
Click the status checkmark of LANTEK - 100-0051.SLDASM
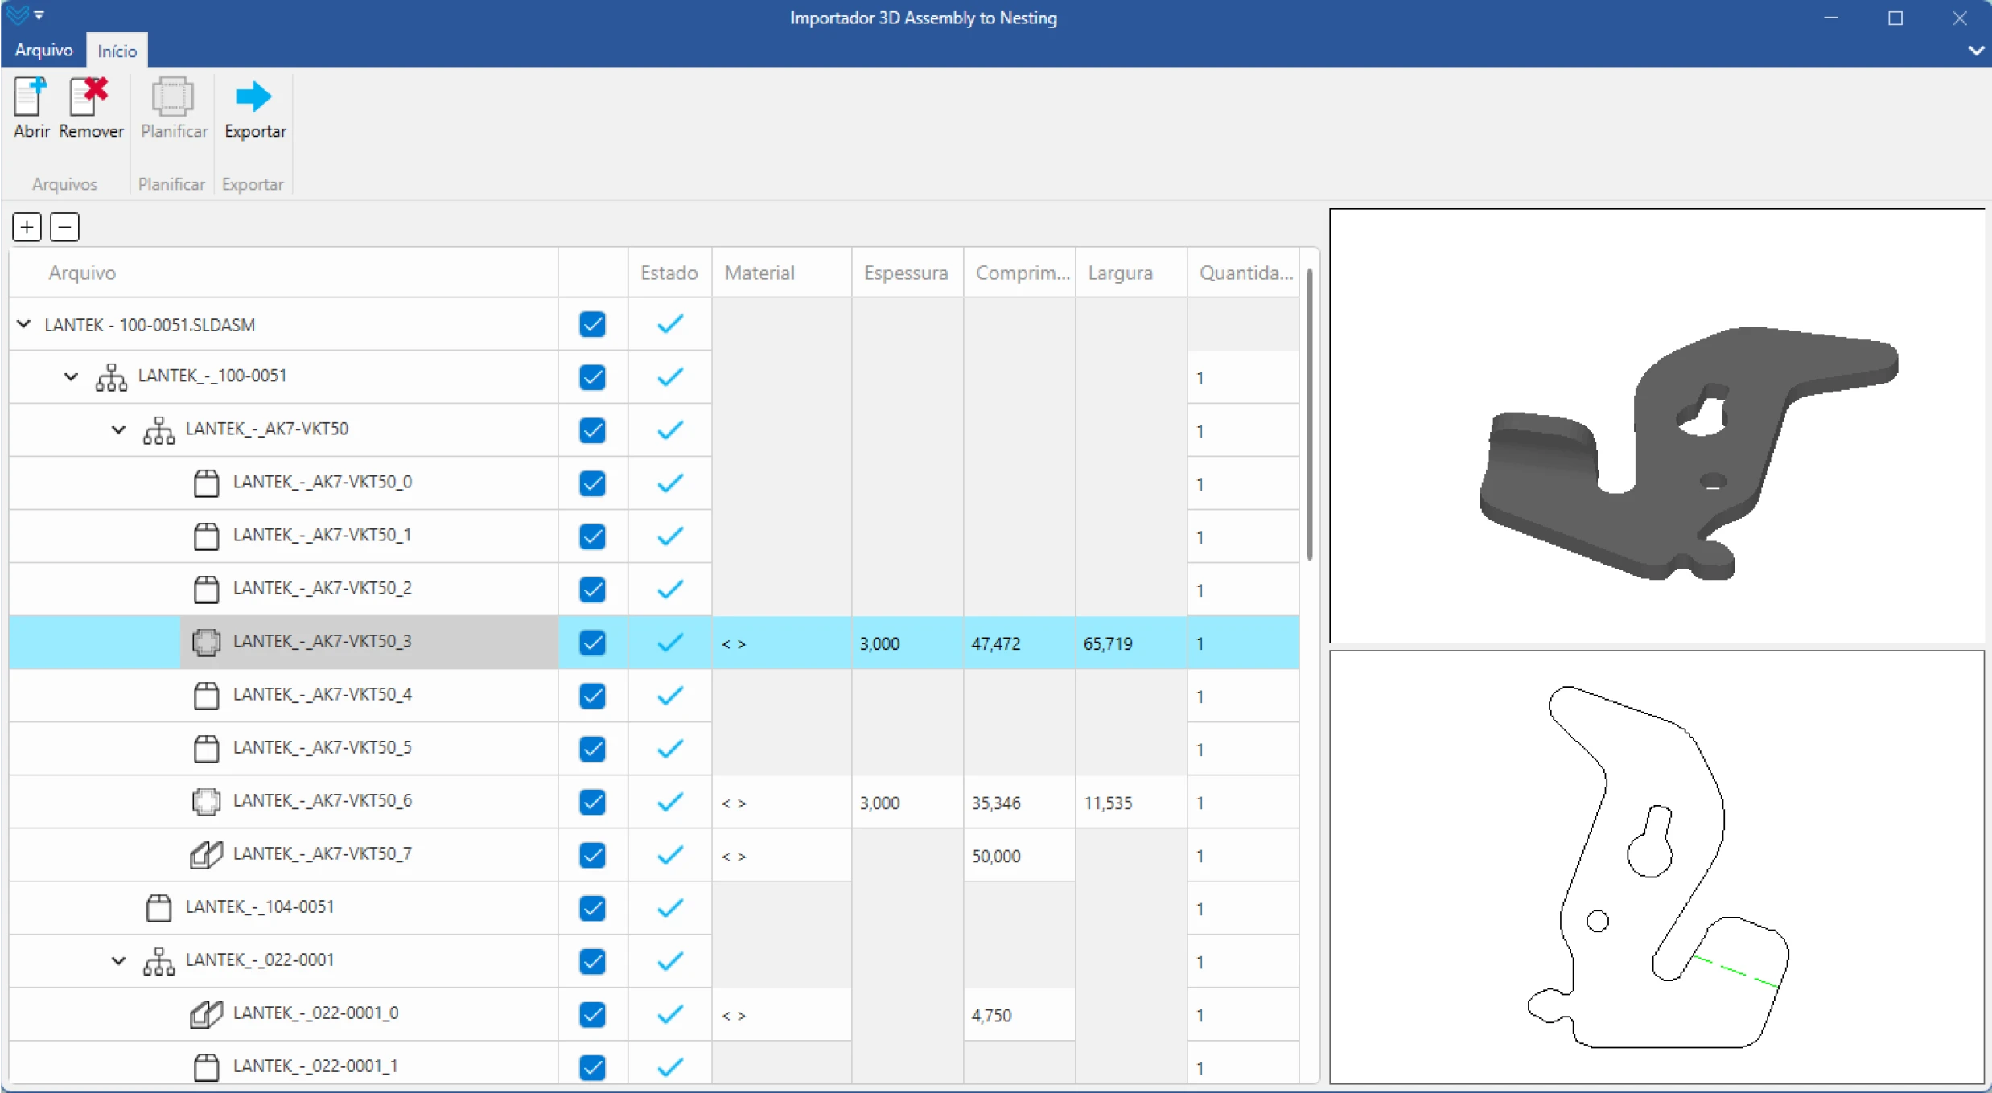pyautogui.click(x=669, y=324)
